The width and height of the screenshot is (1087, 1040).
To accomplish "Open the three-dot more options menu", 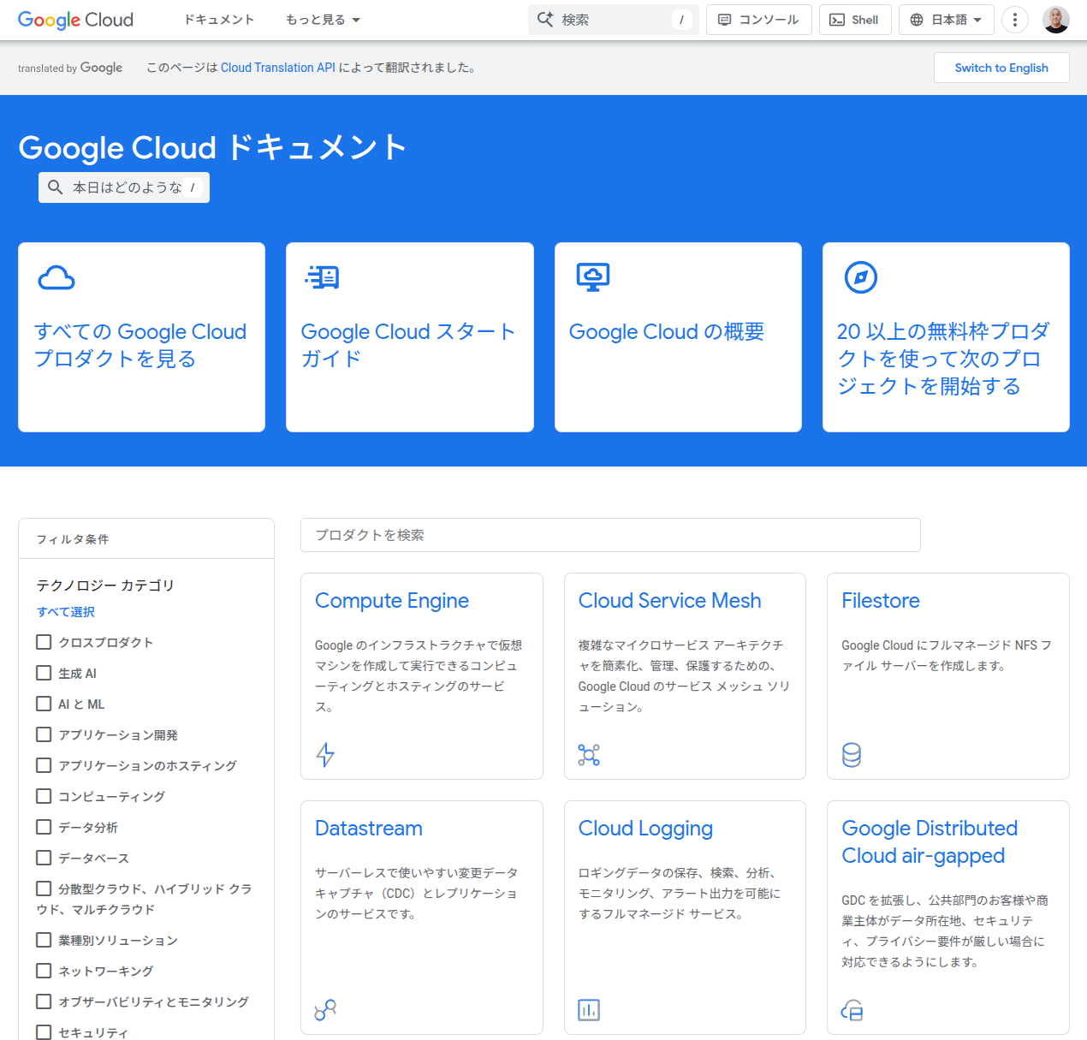I will pos(1014,20).
